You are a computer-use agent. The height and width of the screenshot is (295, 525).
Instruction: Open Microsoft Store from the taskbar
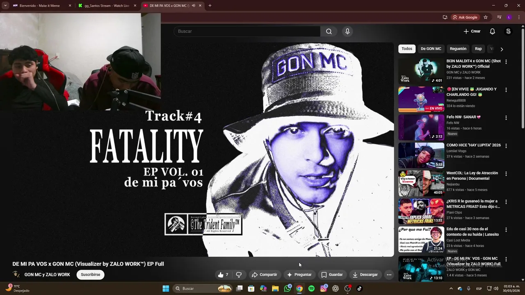click(x=251, y=288)
